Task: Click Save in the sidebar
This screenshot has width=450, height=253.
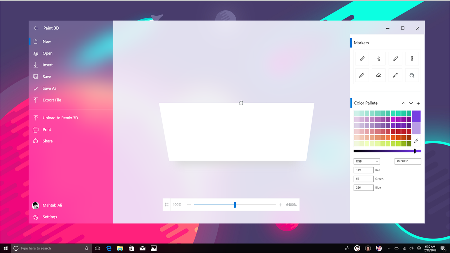Action: click(x=71, y=77)
